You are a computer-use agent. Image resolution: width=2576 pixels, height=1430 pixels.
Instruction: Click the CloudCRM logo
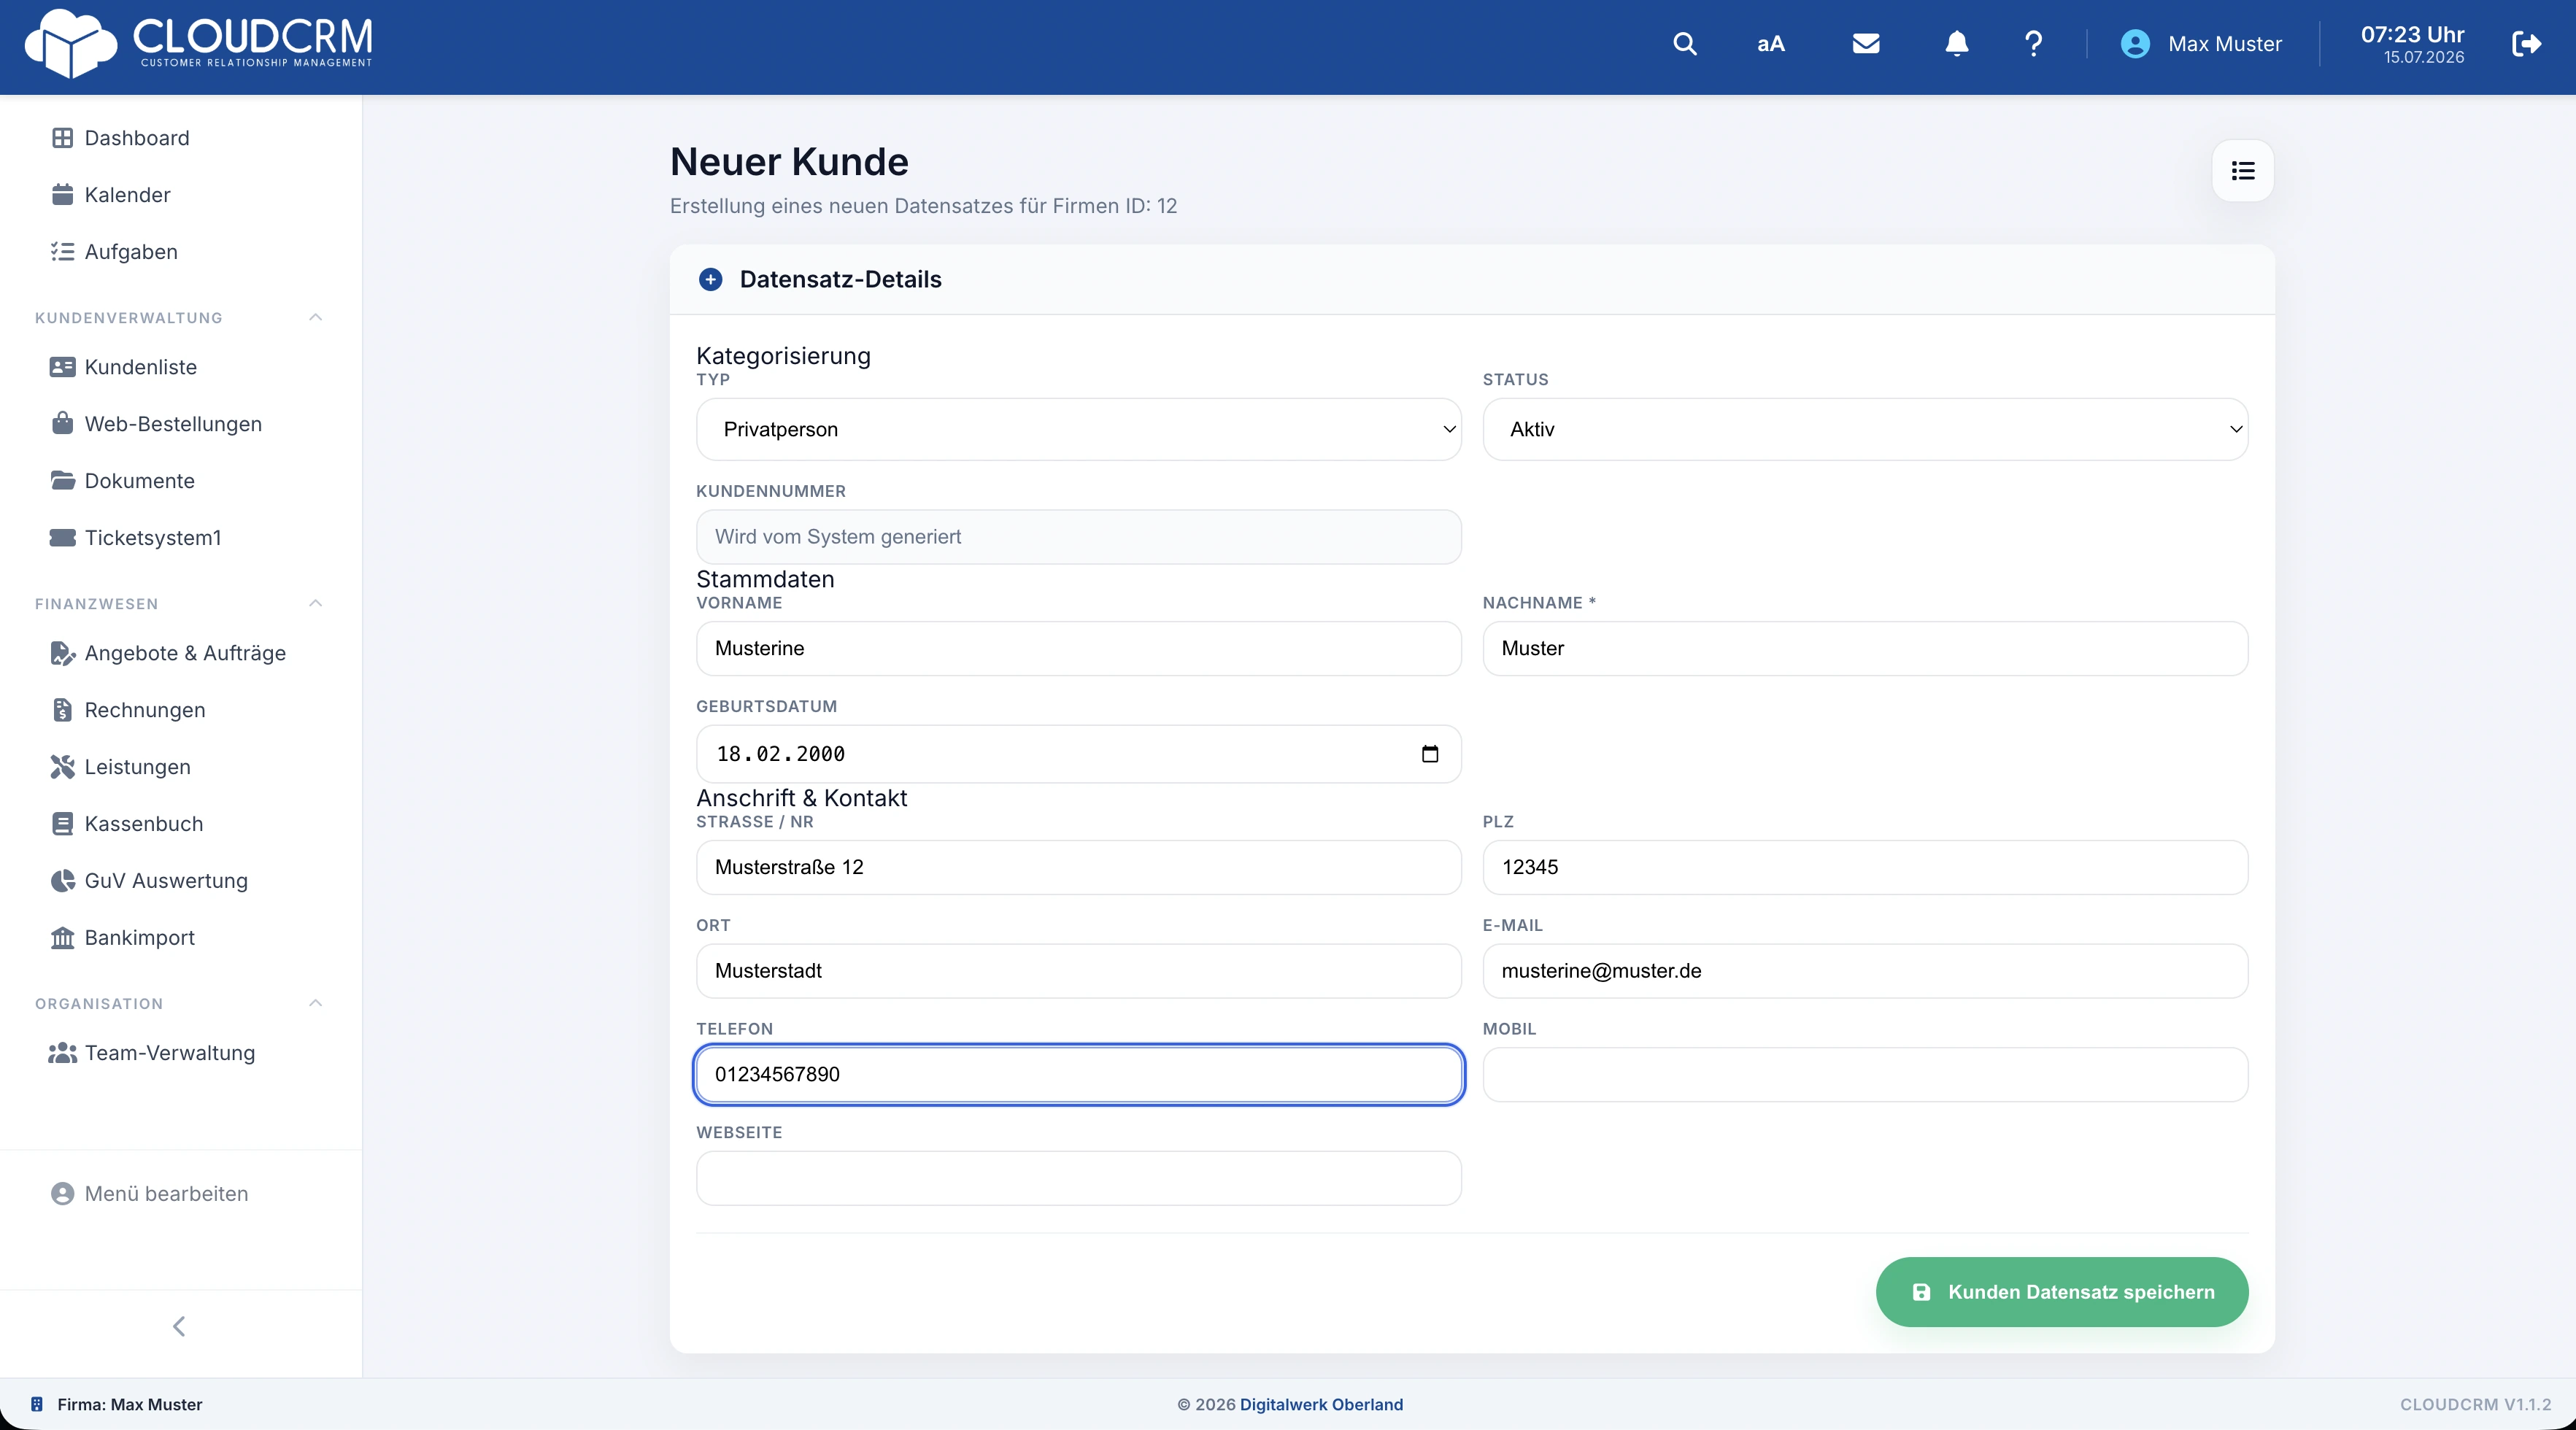[x=198, y=43]
